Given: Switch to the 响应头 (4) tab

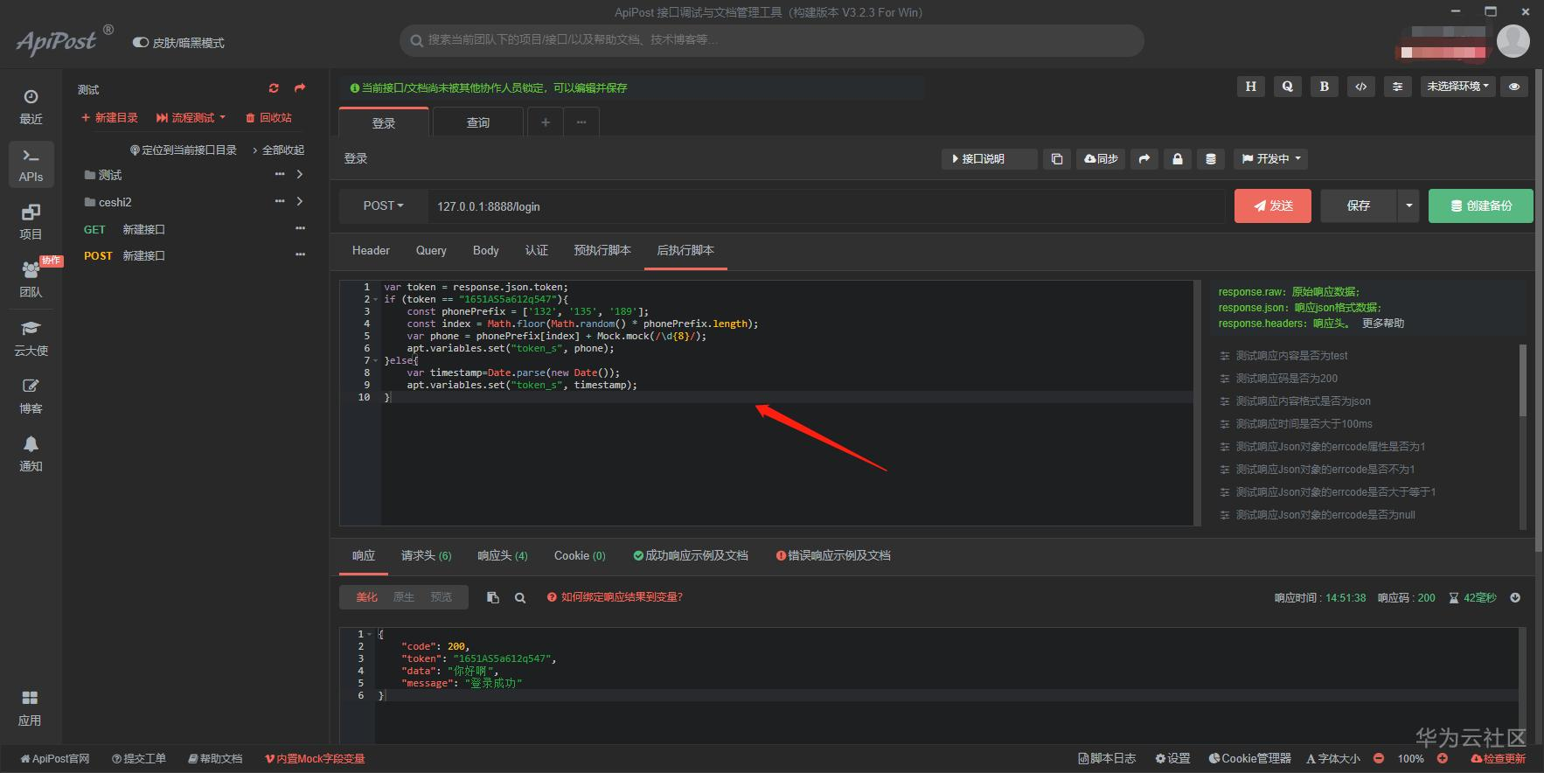Looking at the screenshot, I should 503,556.
